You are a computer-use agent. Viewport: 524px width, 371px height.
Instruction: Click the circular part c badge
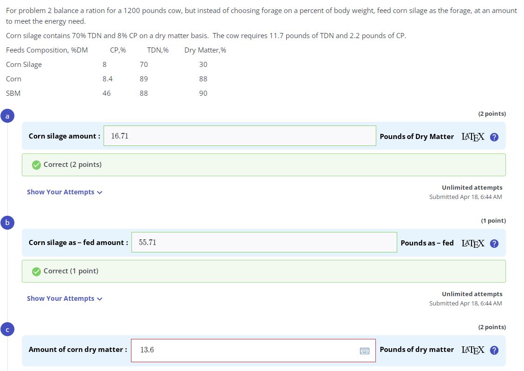point(7,329)
